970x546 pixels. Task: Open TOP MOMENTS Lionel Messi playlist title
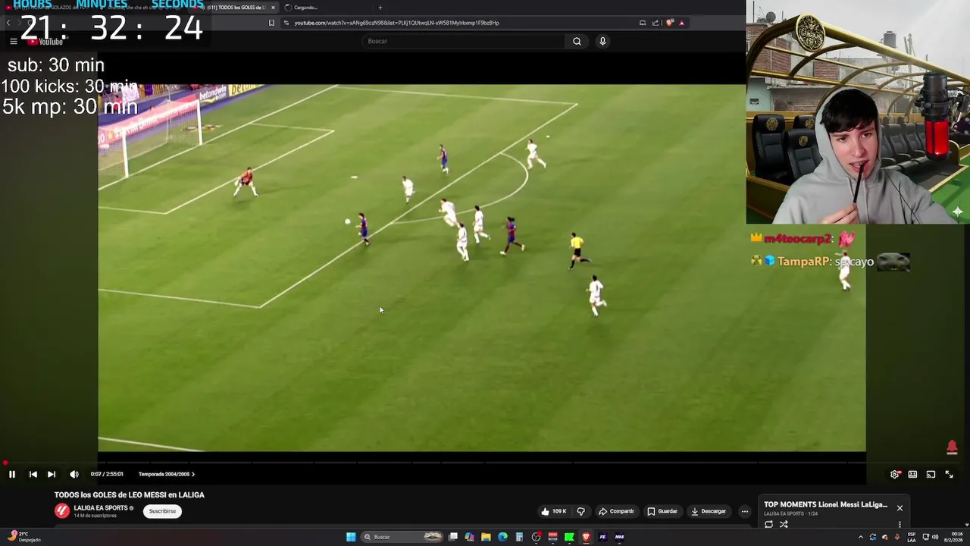pos(825,504)
